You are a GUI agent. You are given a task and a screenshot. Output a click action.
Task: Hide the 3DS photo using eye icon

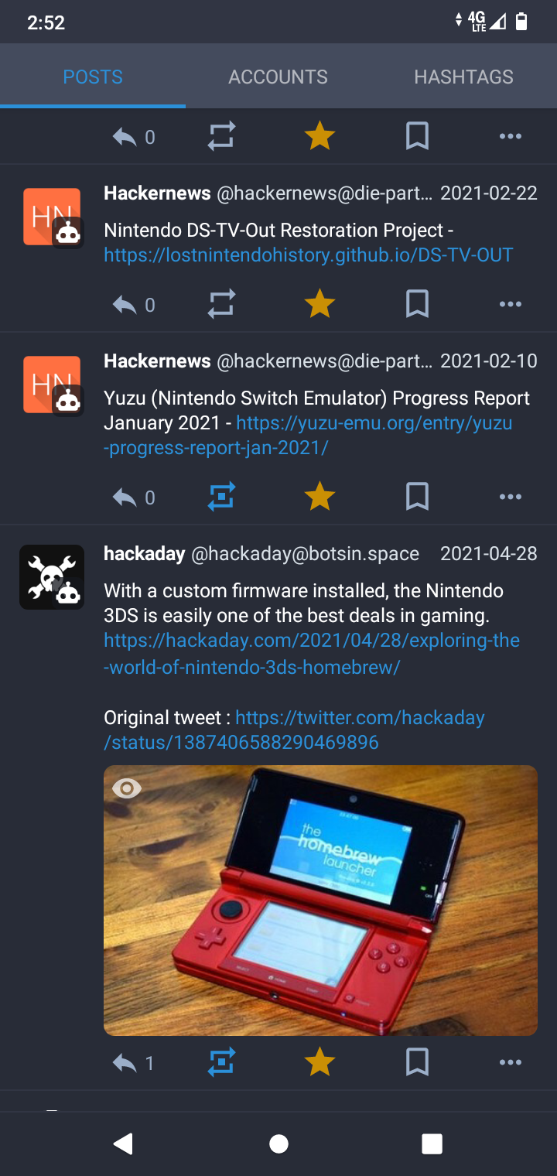[x=127, y=788]
